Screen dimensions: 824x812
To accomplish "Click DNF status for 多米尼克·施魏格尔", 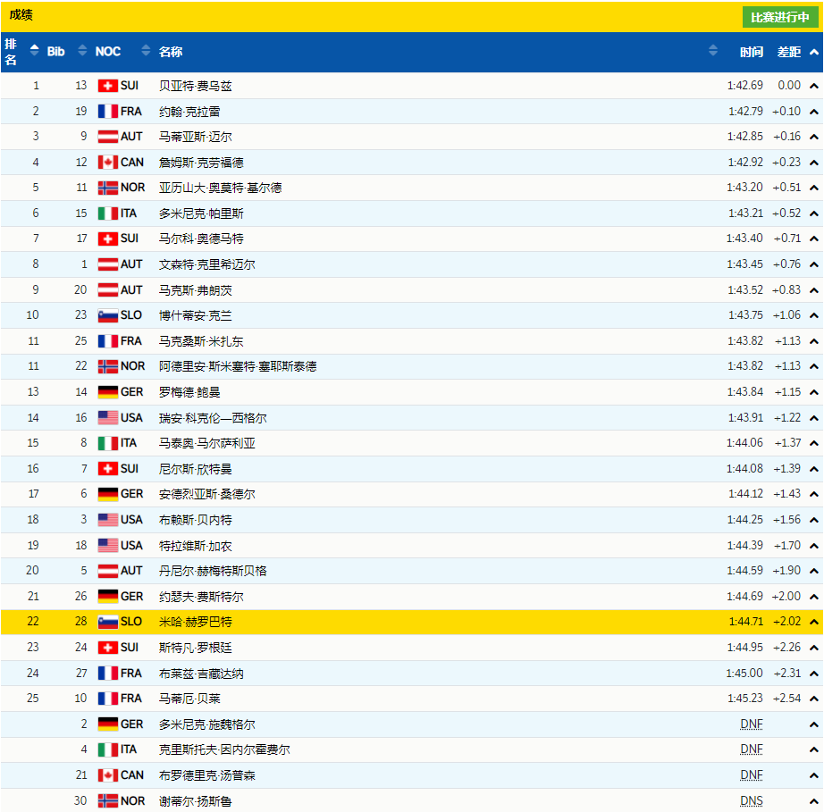I will (751, 724).
